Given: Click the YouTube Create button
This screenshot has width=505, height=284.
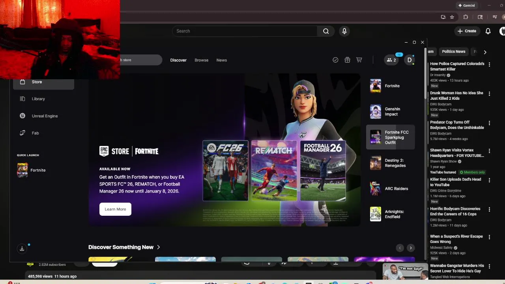Looking at the screenshot, I should pyautogui.click(x=467, y=31).
